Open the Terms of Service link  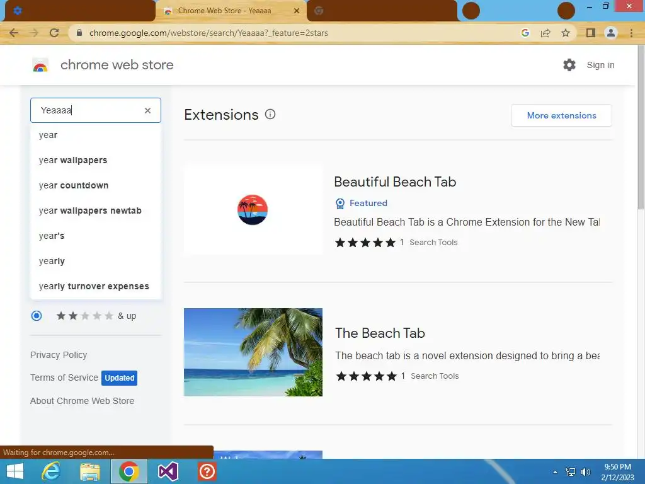click(x=64, y=377)
